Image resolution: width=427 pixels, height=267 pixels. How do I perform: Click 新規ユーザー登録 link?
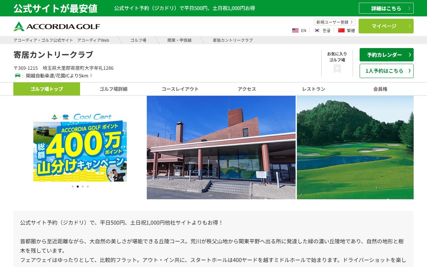[335, 22]
